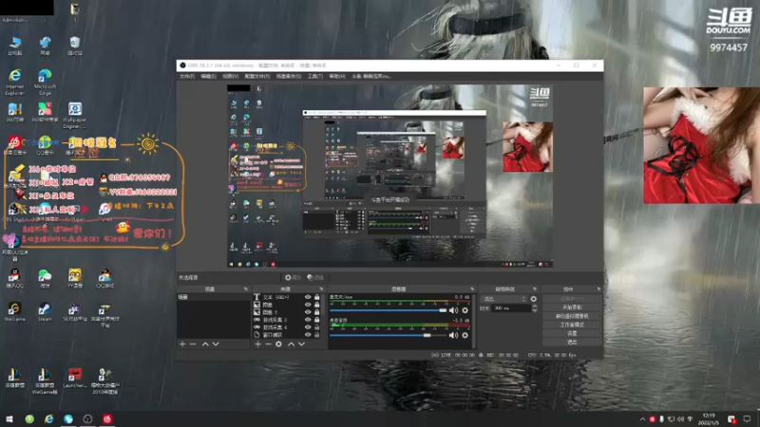
Task: Adjust the first audio track volume slider
Action: click(389, 310)
